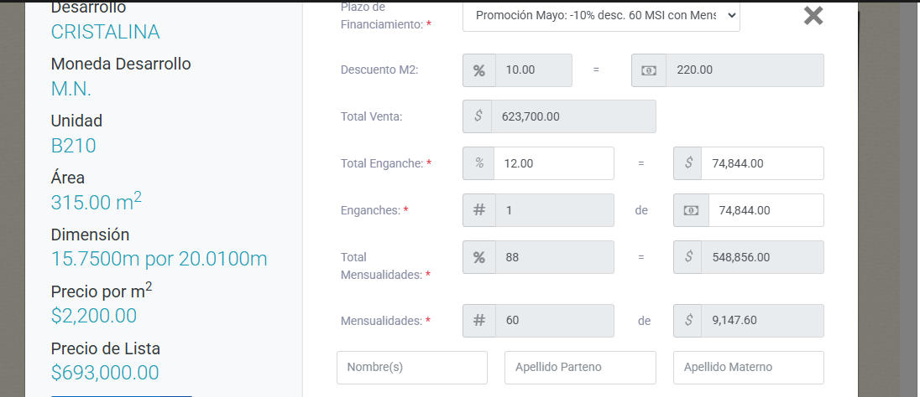The height and width of the screenshot is (397, 920).
Task: Click the dollar icon next to 74,844.00 enganche total
Action: pyautogui.click(x=688, y=163)
